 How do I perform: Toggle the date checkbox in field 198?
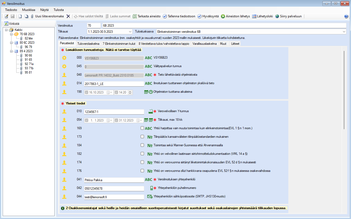87,92
